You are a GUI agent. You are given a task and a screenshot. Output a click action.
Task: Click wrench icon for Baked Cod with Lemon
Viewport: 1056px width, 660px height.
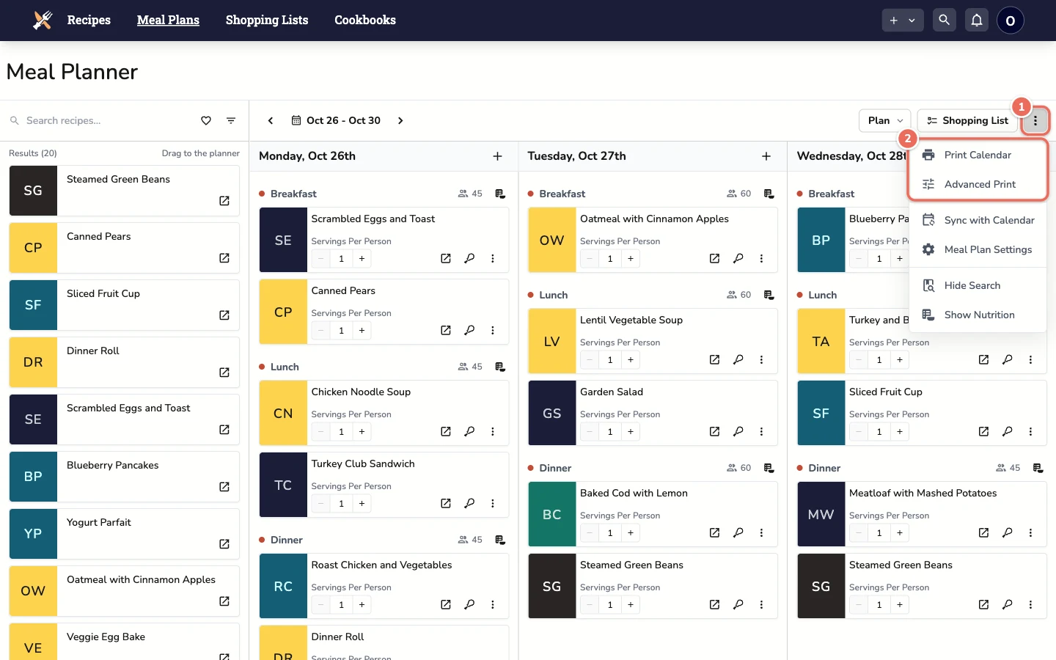(x=738, y=532)
